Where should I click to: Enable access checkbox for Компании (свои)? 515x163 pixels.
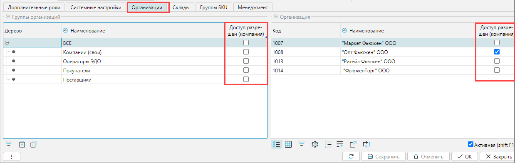click(x=246, y=52)
